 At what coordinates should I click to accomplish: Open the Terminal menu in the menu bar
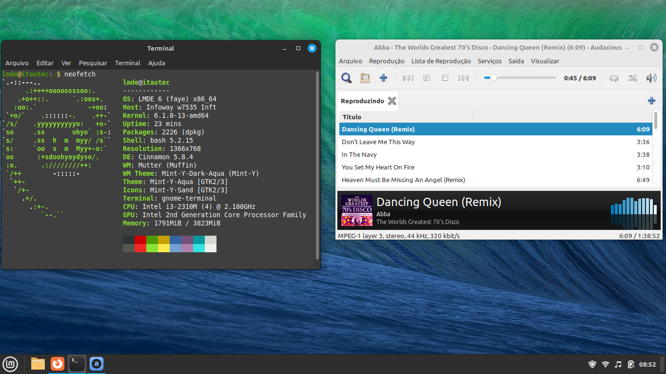pyautogui.click(x=128, y=63)
